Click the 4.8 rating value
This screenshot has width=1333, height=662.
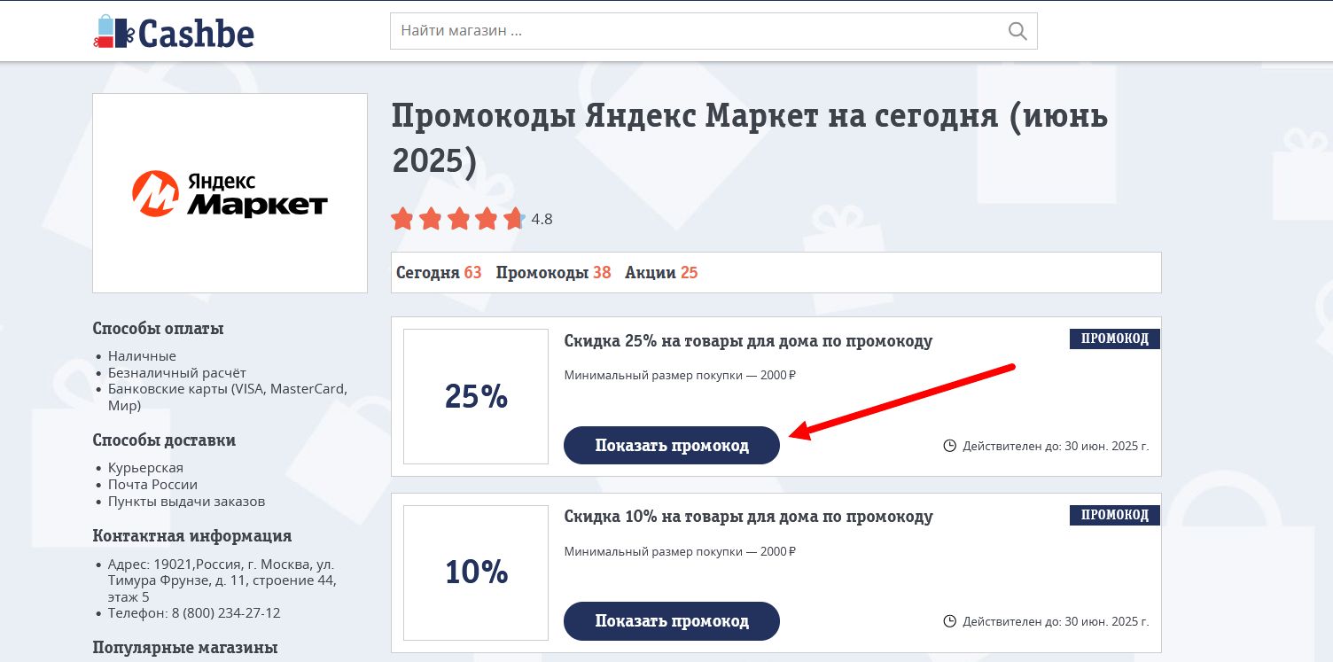pyautogui.click(x=542, y=219)
